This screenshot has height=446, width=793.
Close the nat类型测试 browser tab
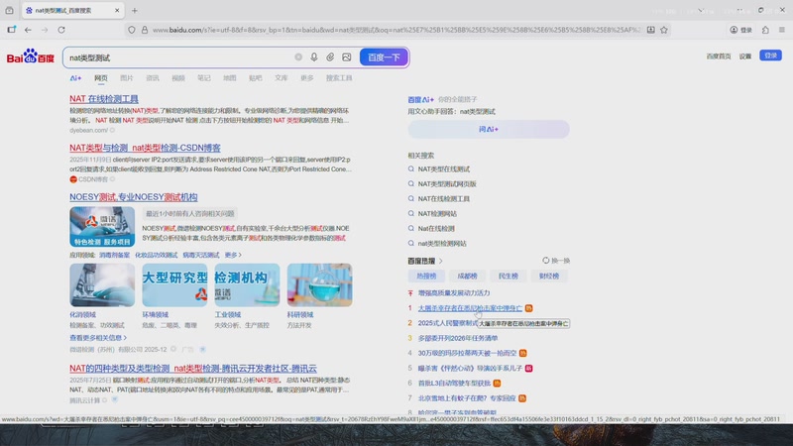click(117, 10)
